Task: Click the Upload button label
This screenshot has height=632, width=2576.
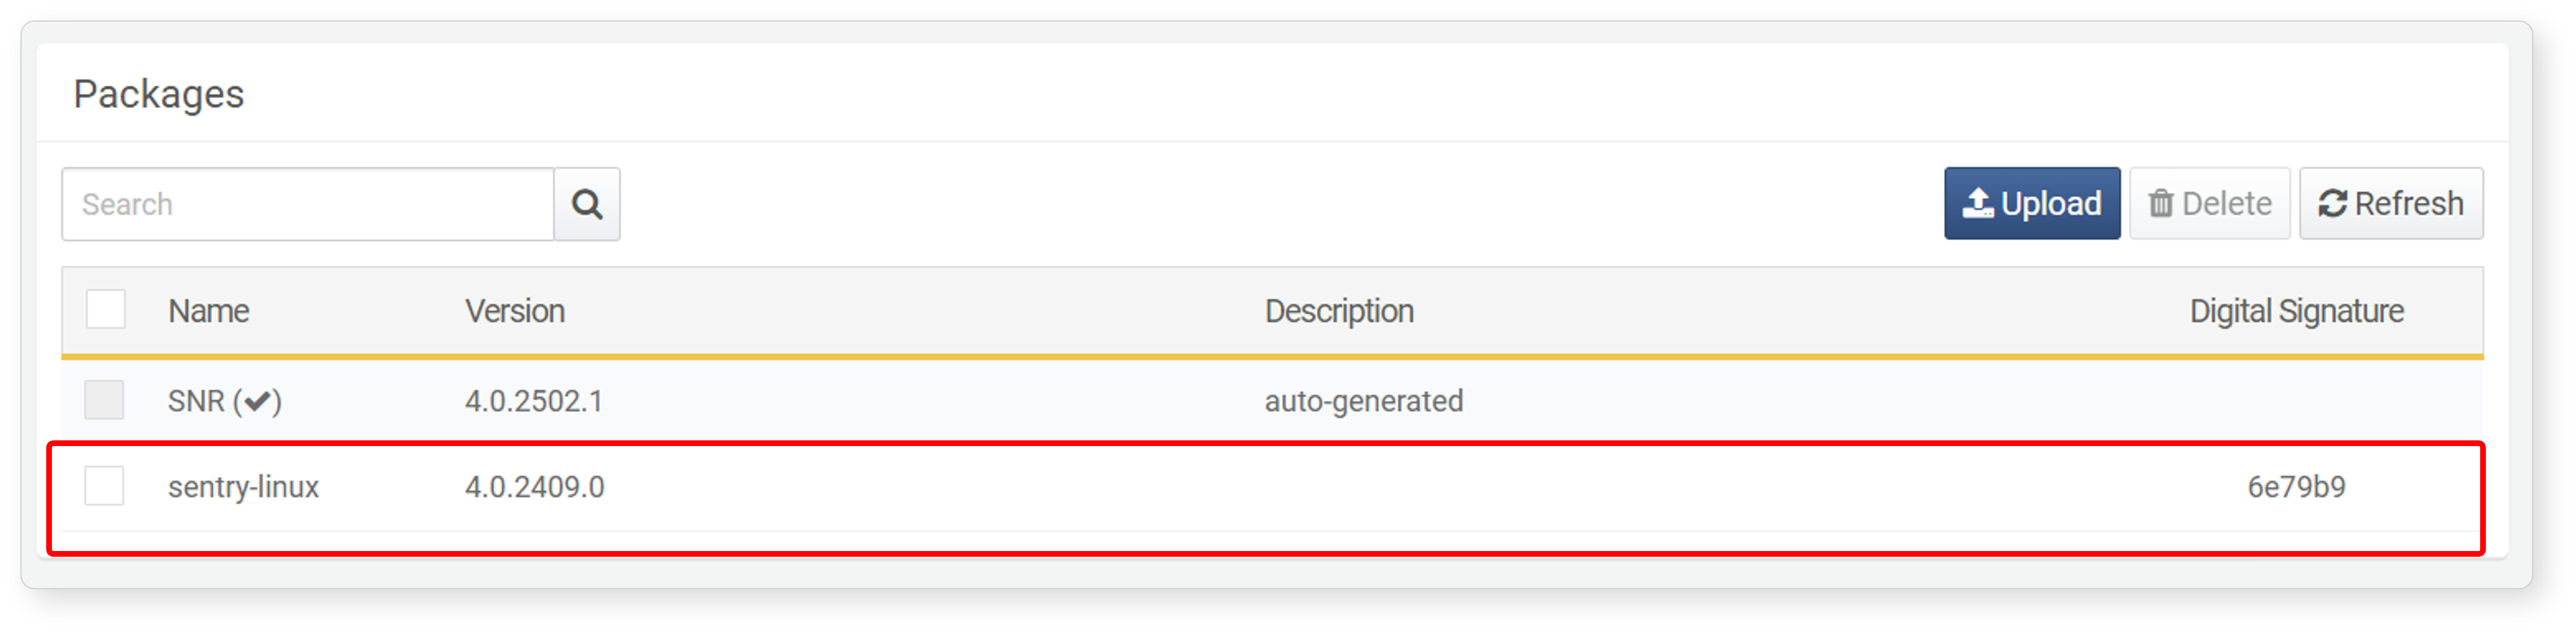Action: [2051, 204]
